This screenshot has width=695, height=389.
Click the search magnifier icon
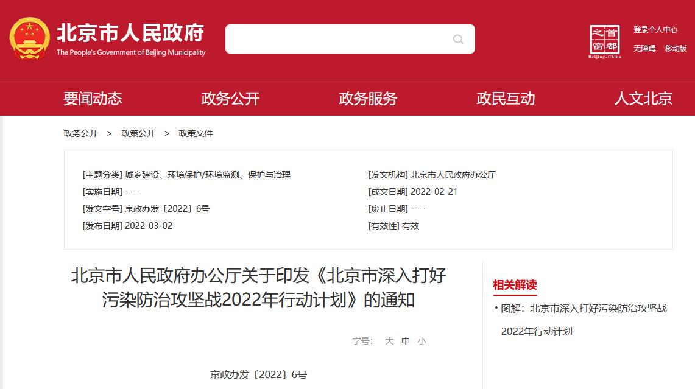pyautogui.click(x=458, y=40)
